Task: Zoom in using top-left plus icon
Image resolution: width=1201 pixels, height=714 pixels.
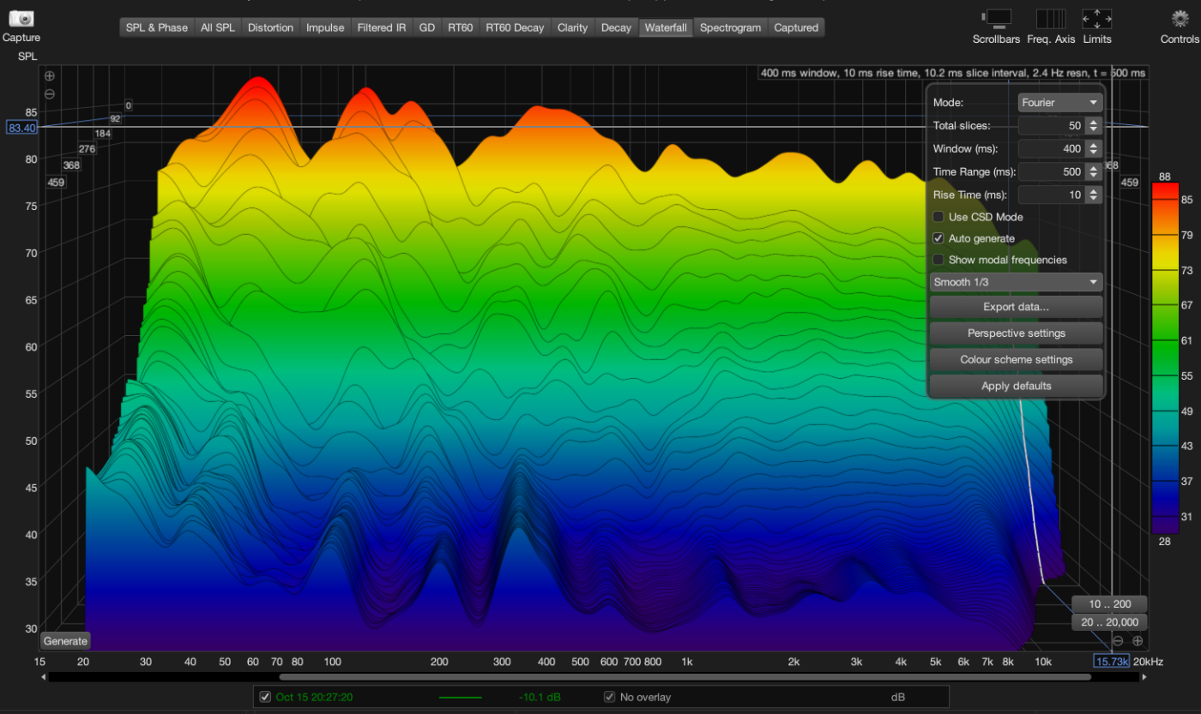Action: 50,76
